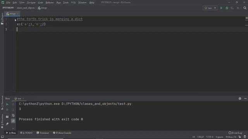The height and width of the screenshot is (139, 248).
Task: Click output value 3 in console
Action: 20,109
